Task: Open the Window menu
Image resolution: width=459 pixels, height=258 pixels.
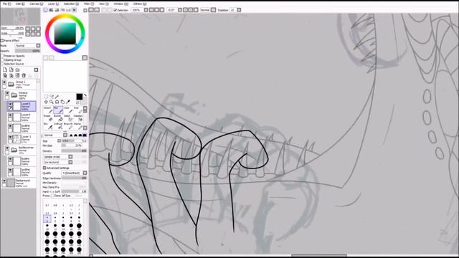Action: click(x=120, y=4)
